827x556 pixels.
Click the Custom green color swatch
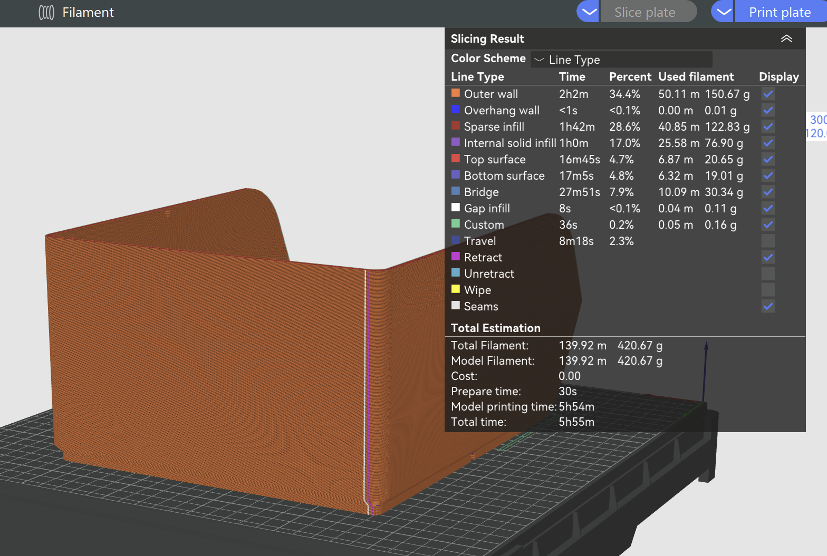coord(456,224)
